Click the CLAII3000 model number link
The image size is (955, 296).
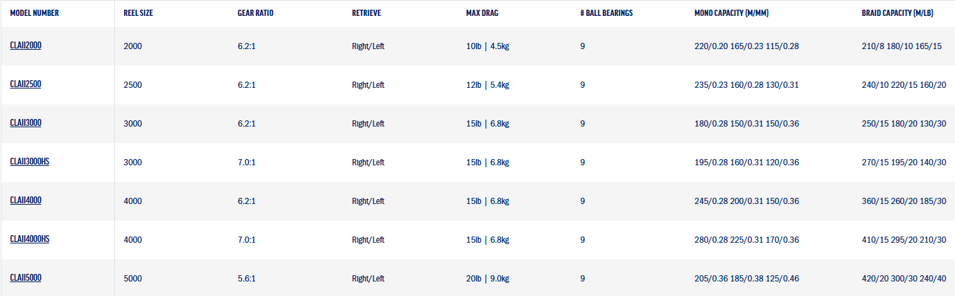[x=26, y=122]
